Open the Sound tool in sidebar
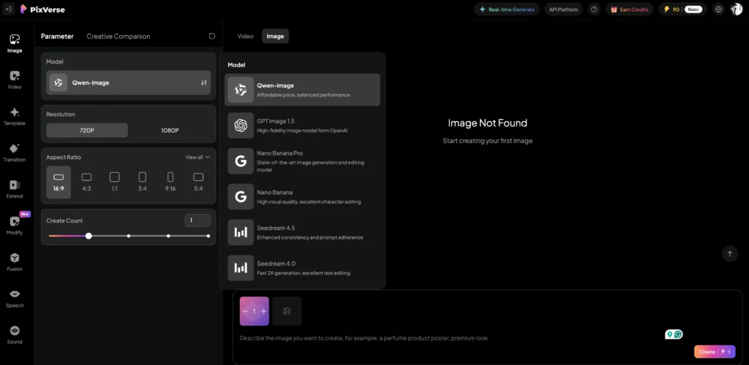The height and width of the screenshot is (365, 749). [x=15, y=335]
